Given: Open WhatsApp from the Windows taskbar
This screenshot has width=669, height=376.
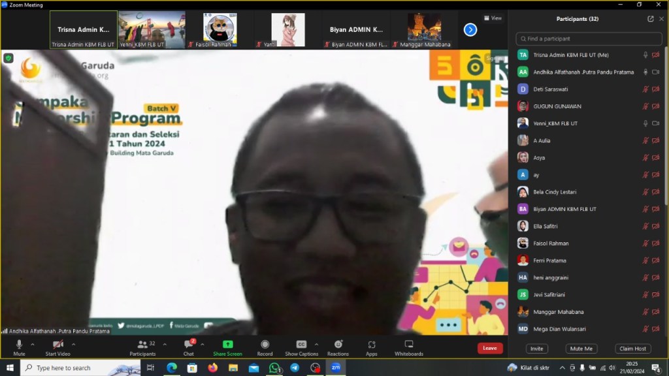Looking at the screenshot, I should coord(274,368).
